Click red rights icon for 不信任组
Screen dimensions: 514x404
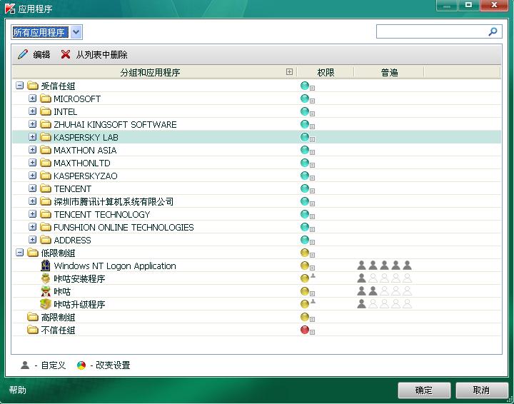[305, 330]
